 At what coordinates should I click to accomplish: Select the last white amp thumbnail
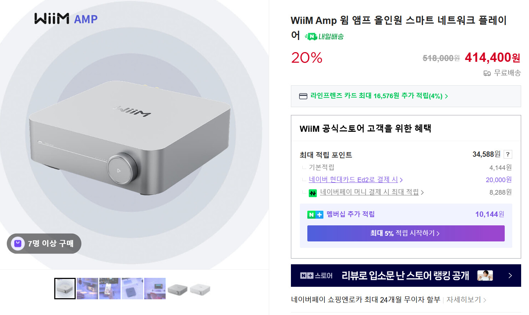(x=200, y=289)
